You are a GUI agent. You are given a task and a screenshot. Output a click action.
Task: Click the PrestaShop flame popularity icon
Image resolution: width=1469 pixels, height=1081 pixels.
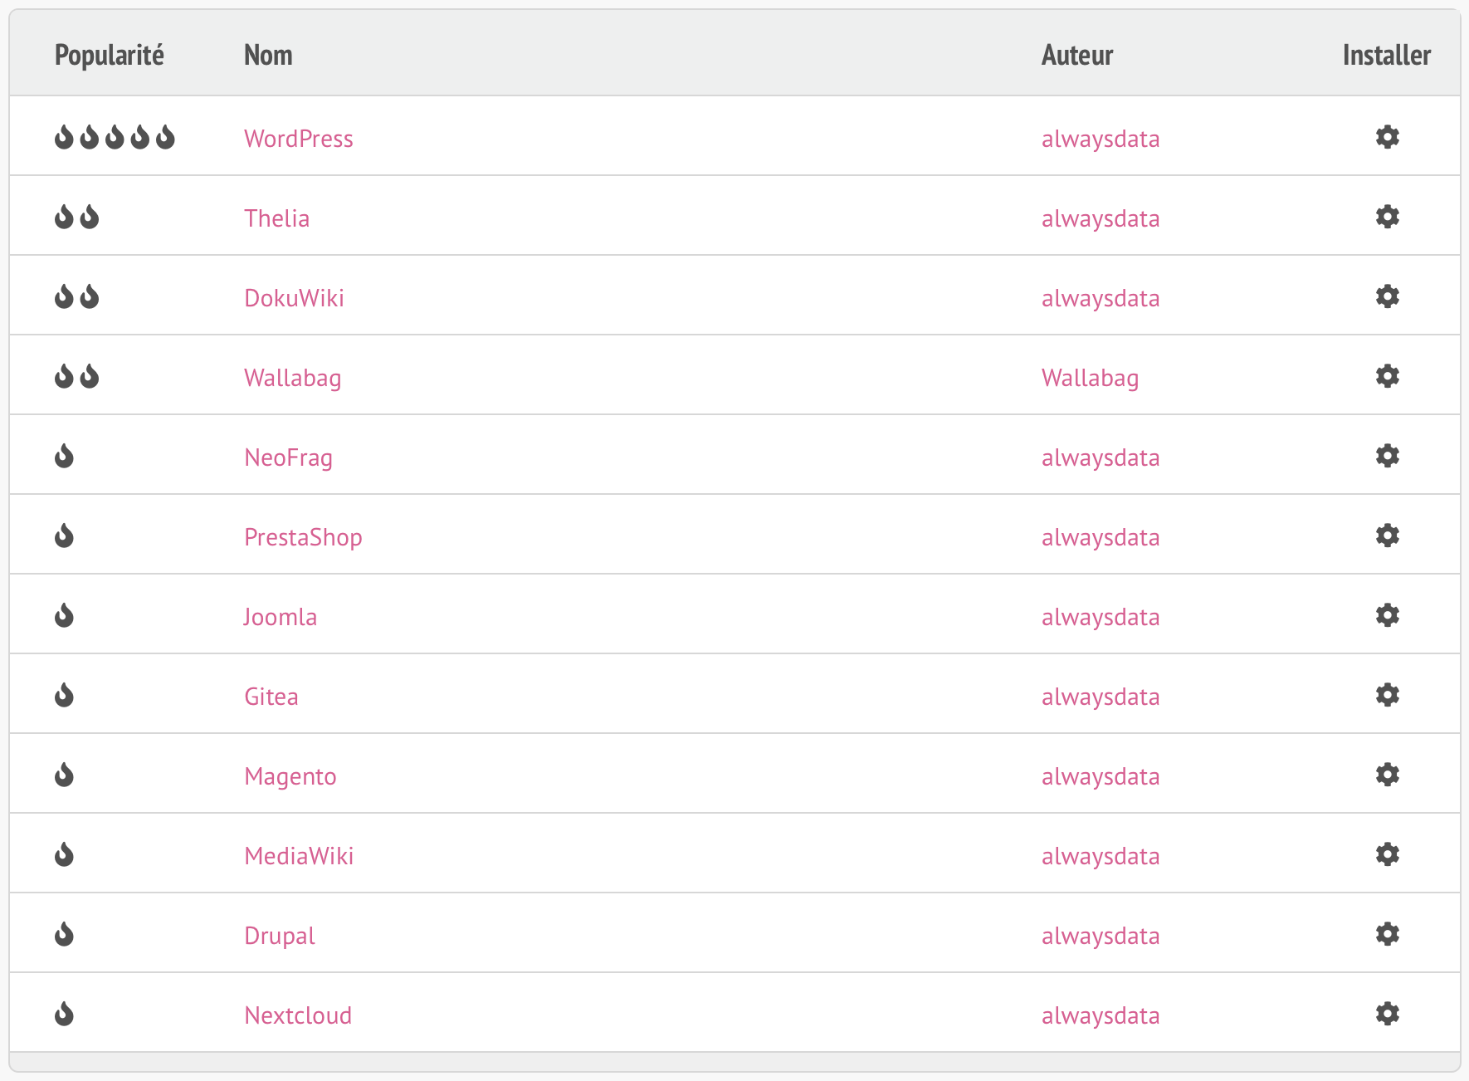click(x=64, y=536)
